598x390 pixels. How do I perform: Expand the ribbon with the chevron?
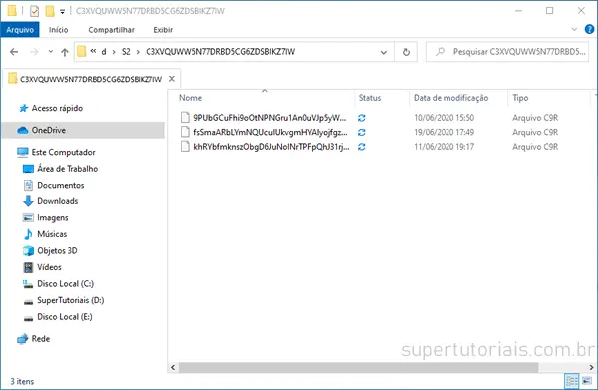click(x=574, y=29)
